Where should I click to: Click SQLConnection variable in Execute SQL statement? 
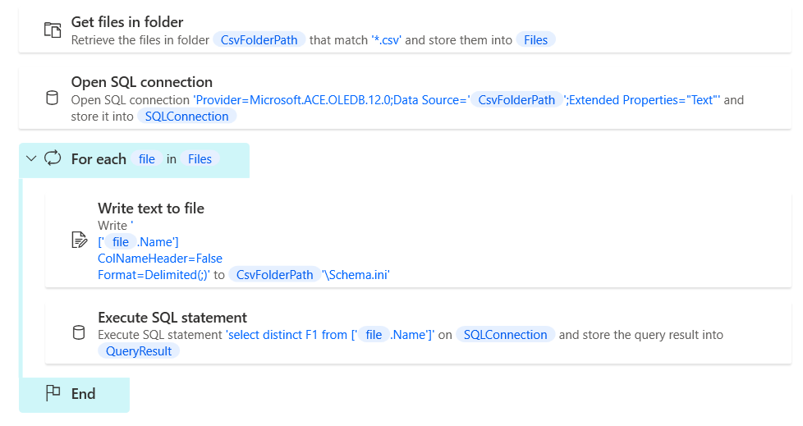[x=505, y=335]
